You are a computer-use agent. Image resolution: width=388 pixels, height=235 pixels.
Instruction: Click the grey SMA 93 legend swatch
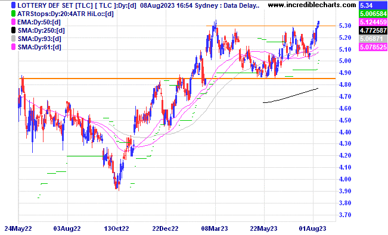tap(13, 39)
